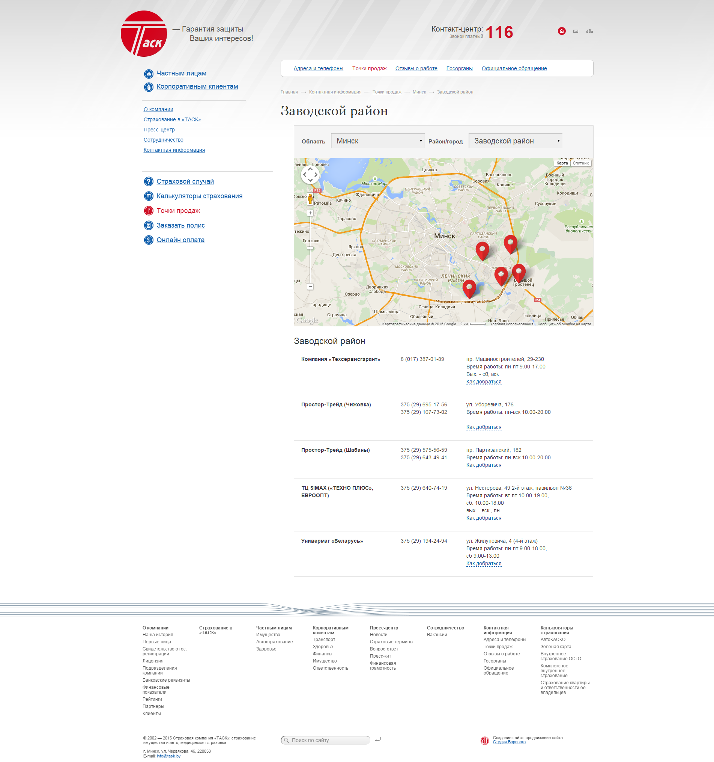Open info@task.by email link
Image resolution: width=714 pixels, height=762 pixels.
168,757
